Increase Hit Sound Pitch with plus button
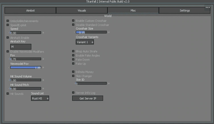The height and width of the screenshot is (124, 214). click(x=43, y=88)
